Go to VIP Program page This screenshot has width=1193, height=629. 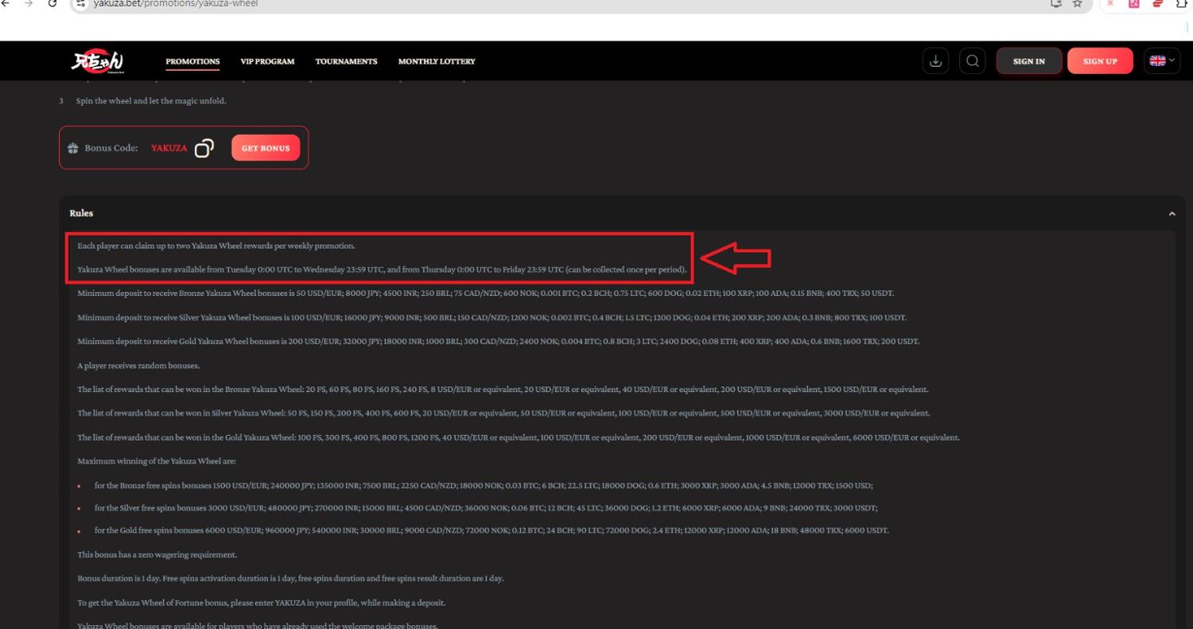[267, 61]
